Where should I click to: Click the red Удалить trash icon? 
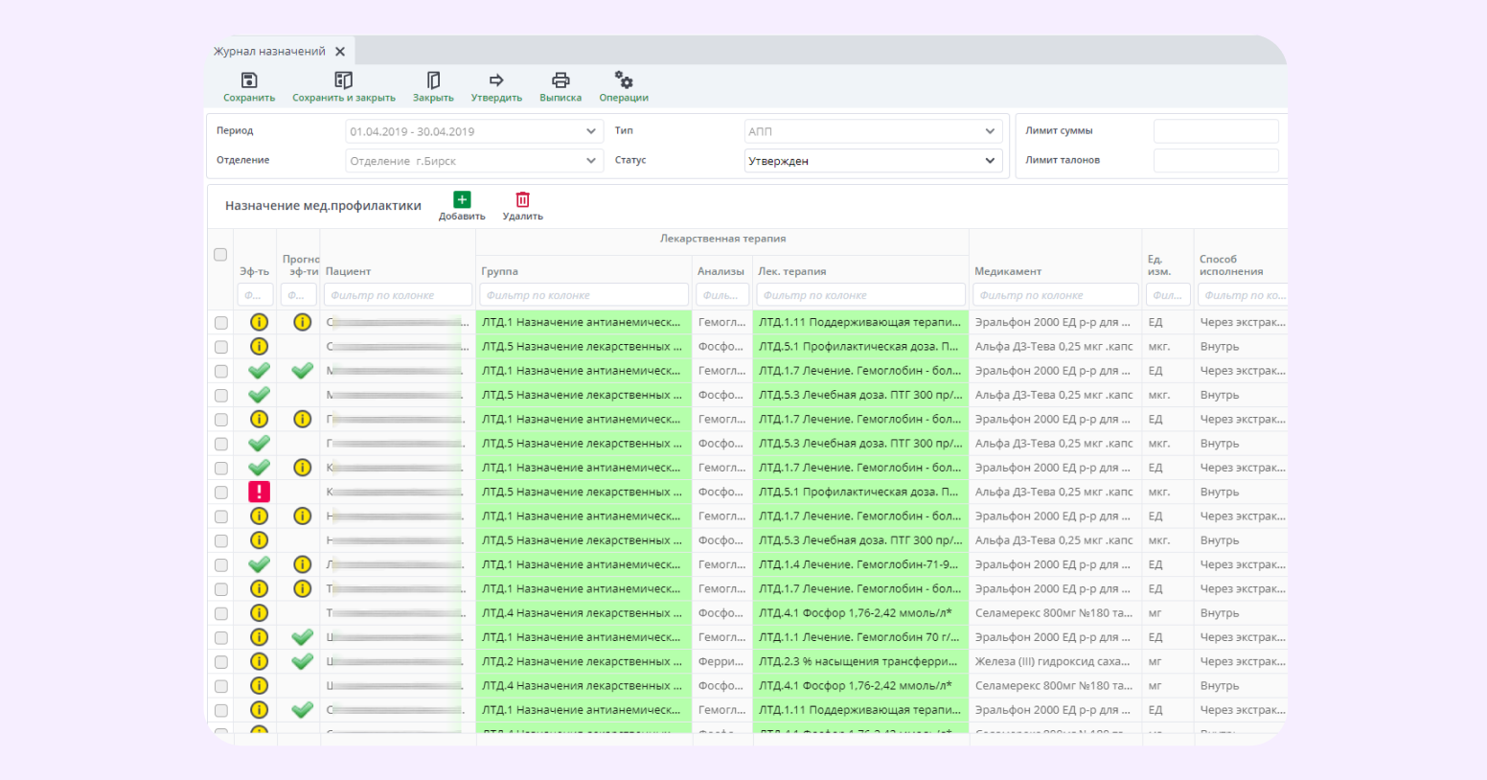coord(522,199)
